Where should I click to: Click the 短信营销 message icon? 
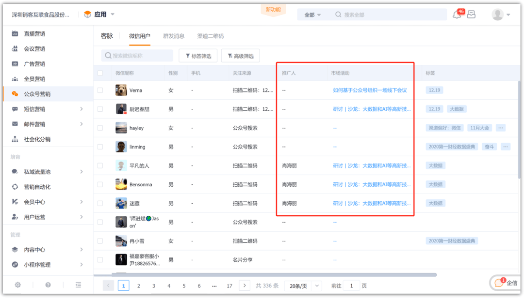(x=15, y=109)
